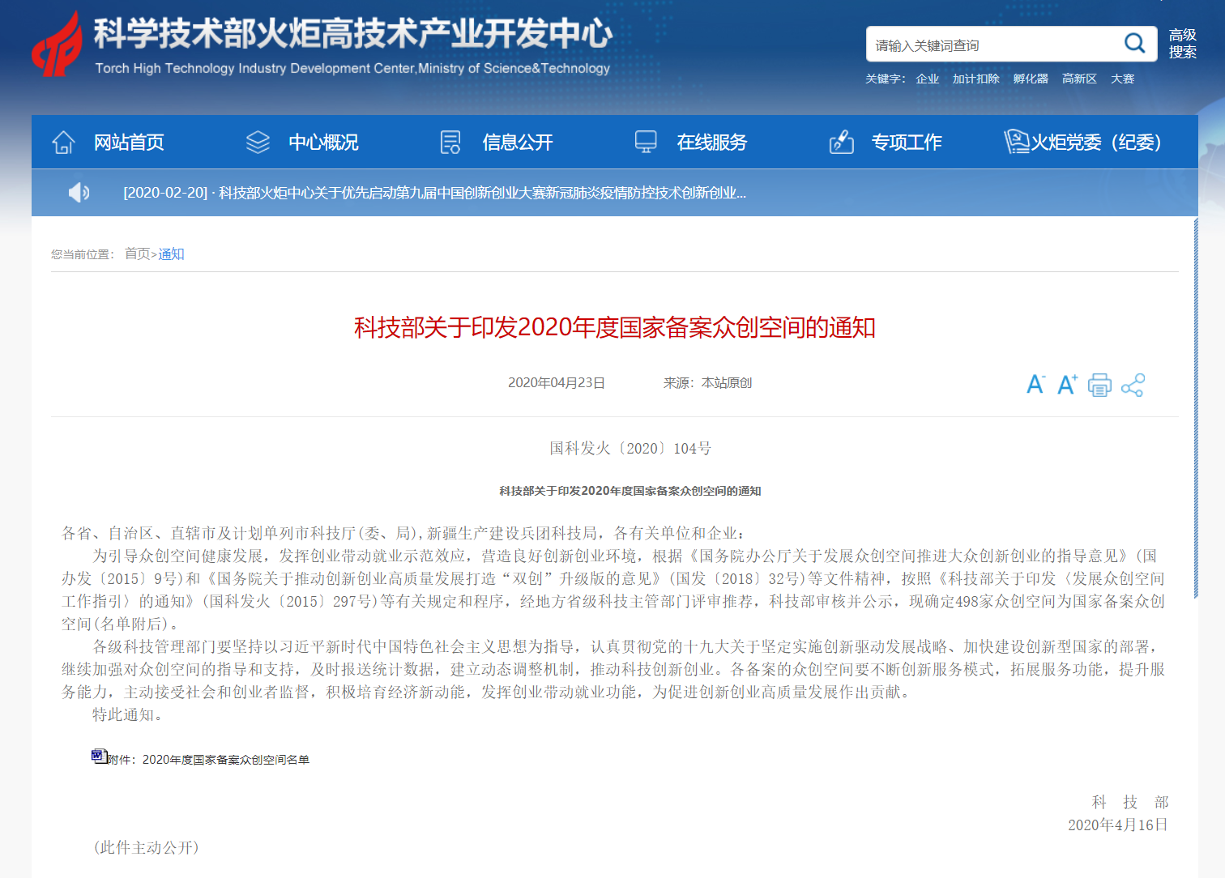
Task: Click document number 国科发火〔2020〕104号
Action: click(630, 449)
